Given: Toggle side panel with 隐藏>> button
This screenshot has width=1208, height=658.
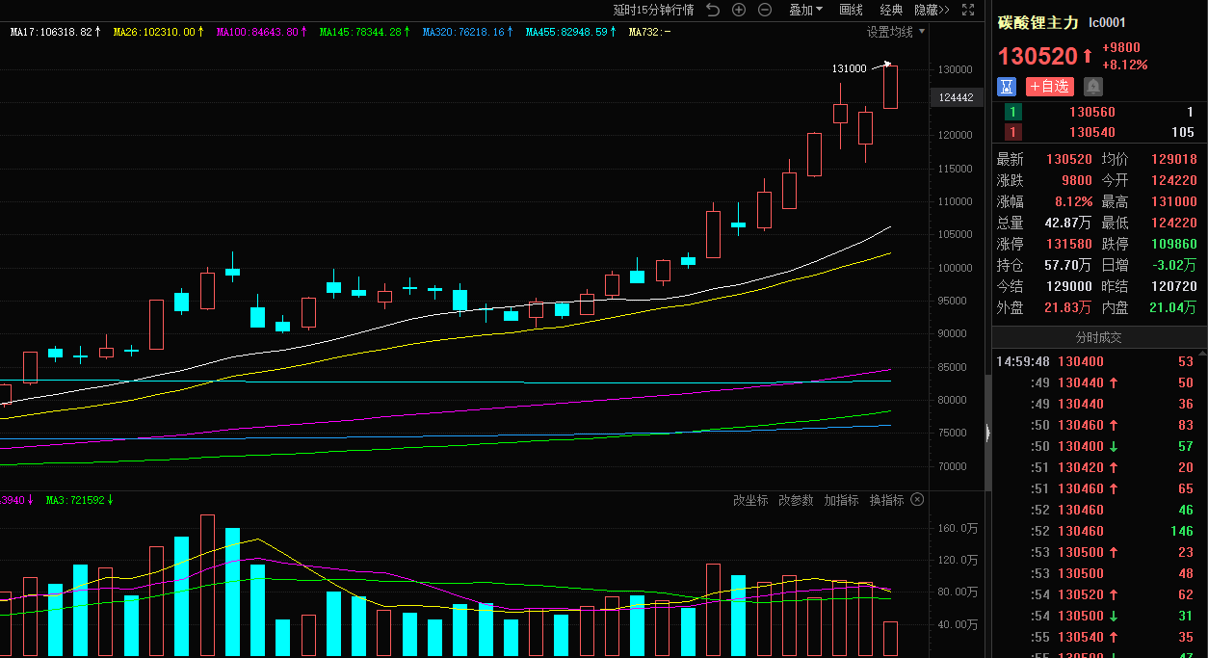Looking at the screenshot, I should click(x=932, y=10).
